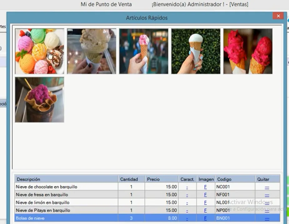This screenshot has width=289, height=224.
Task: Open the Caract link for Nieve de limón
Action: (x=187, y=202)
